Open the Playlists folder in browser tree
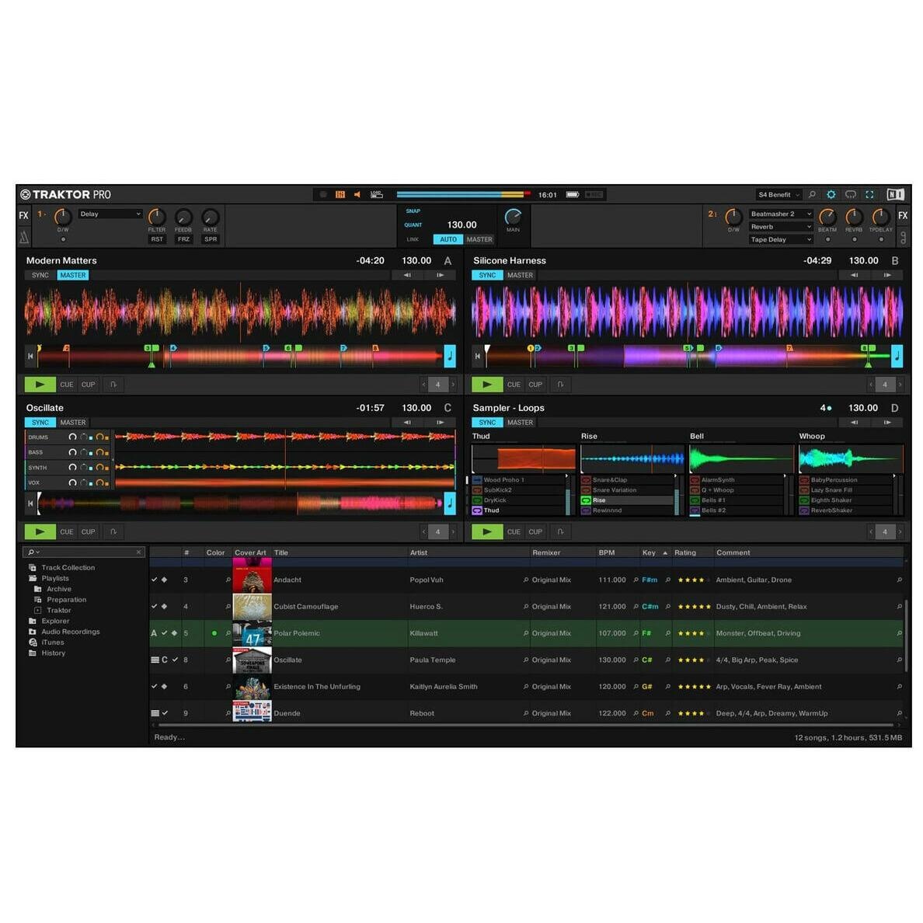This screenshot has width=923, height=923. (x=54, y=578)
